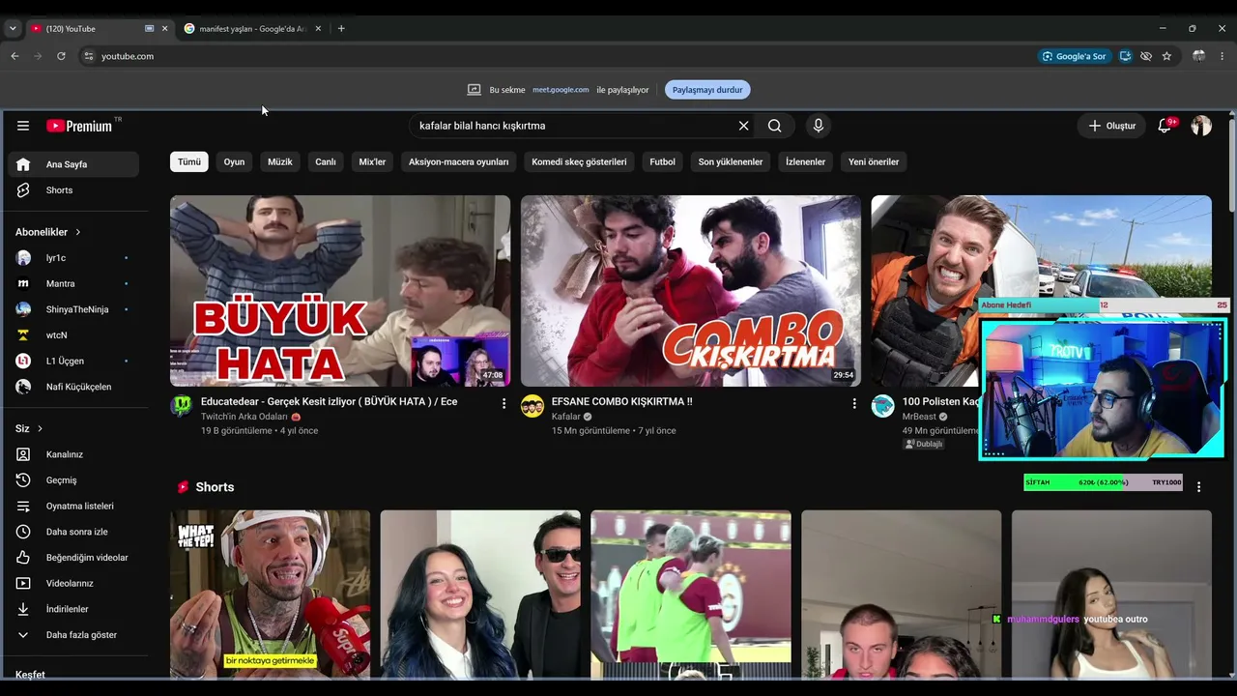Open Geçmiş in the sidebar
1237x696 pixels.
[x=73, y=480]
